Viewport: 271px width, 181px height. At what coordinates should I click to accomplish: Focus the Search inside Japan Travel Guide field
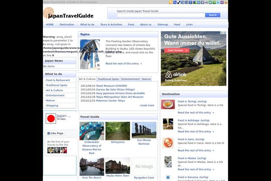pos(161,15)
